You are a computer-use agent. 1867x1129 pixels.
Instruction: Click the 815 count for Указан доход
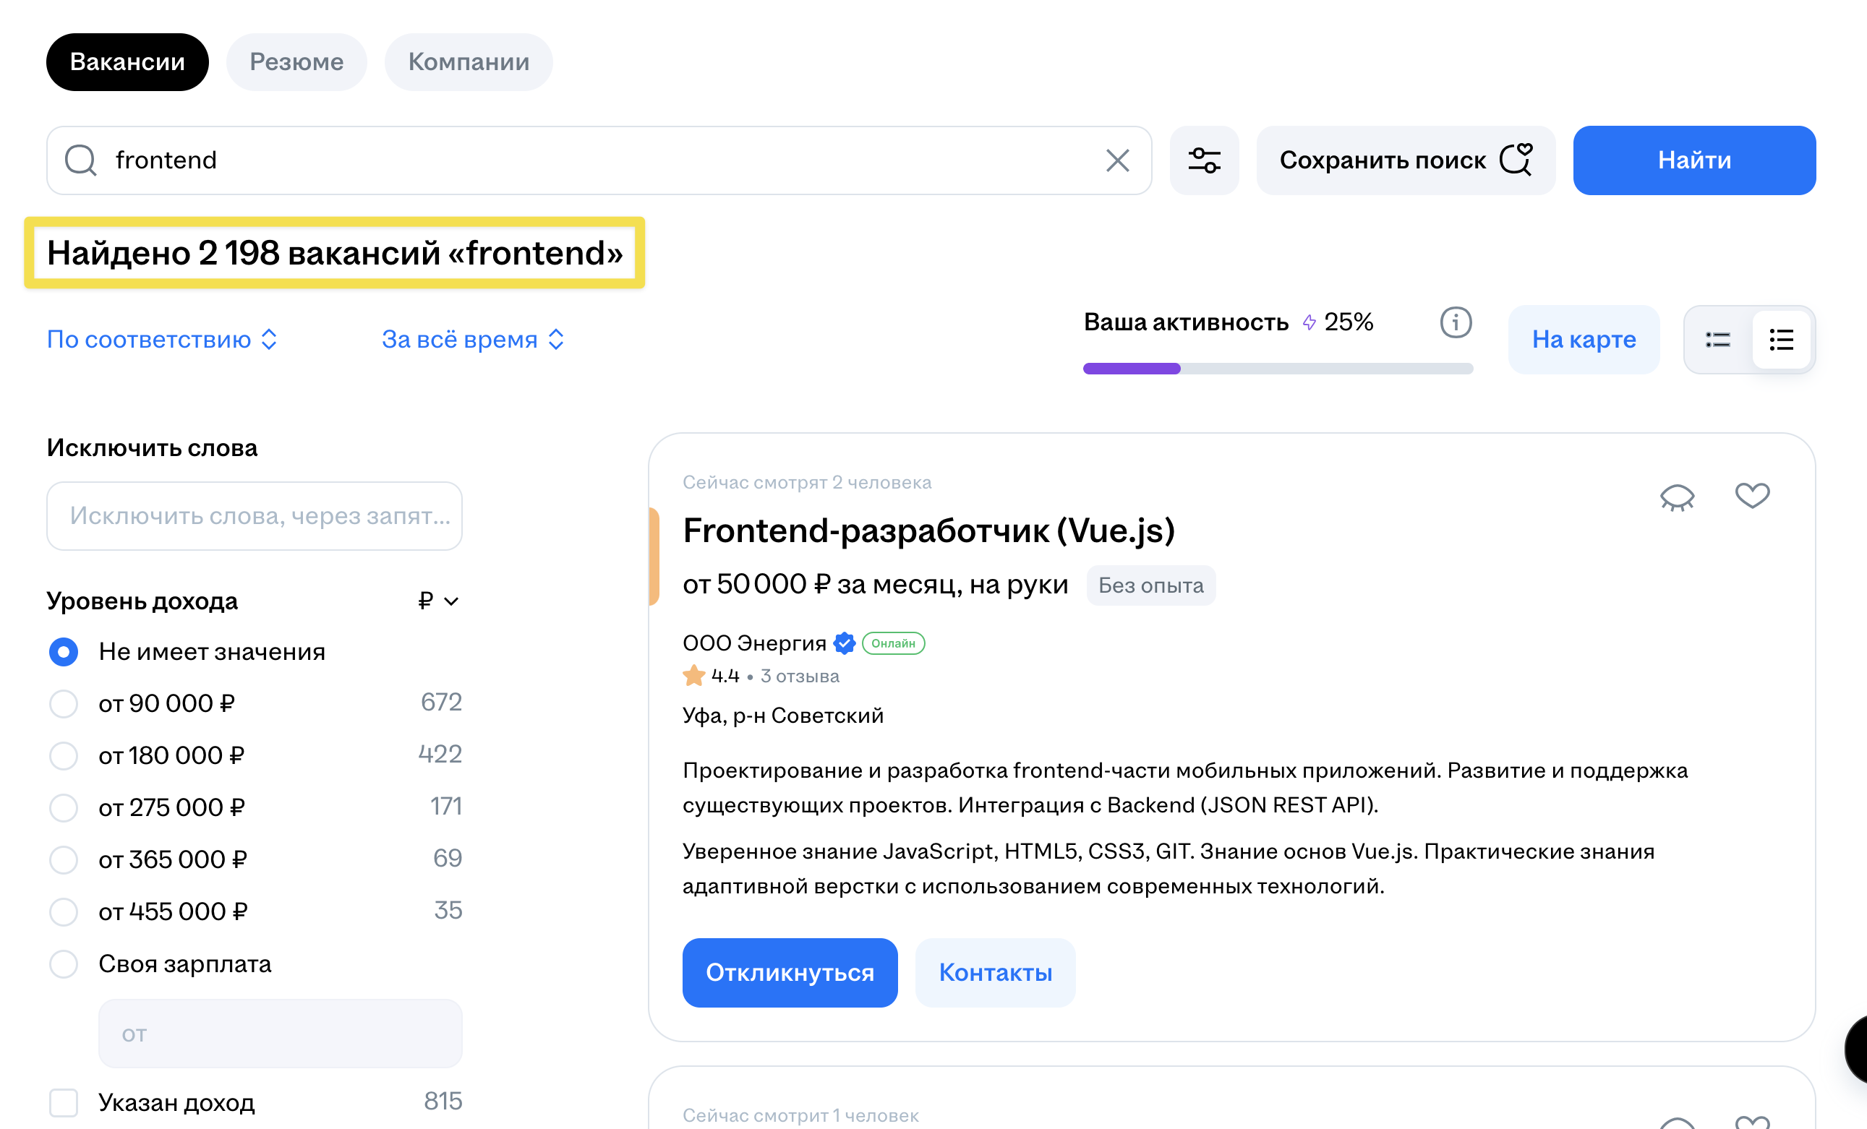click(443, 1101)
